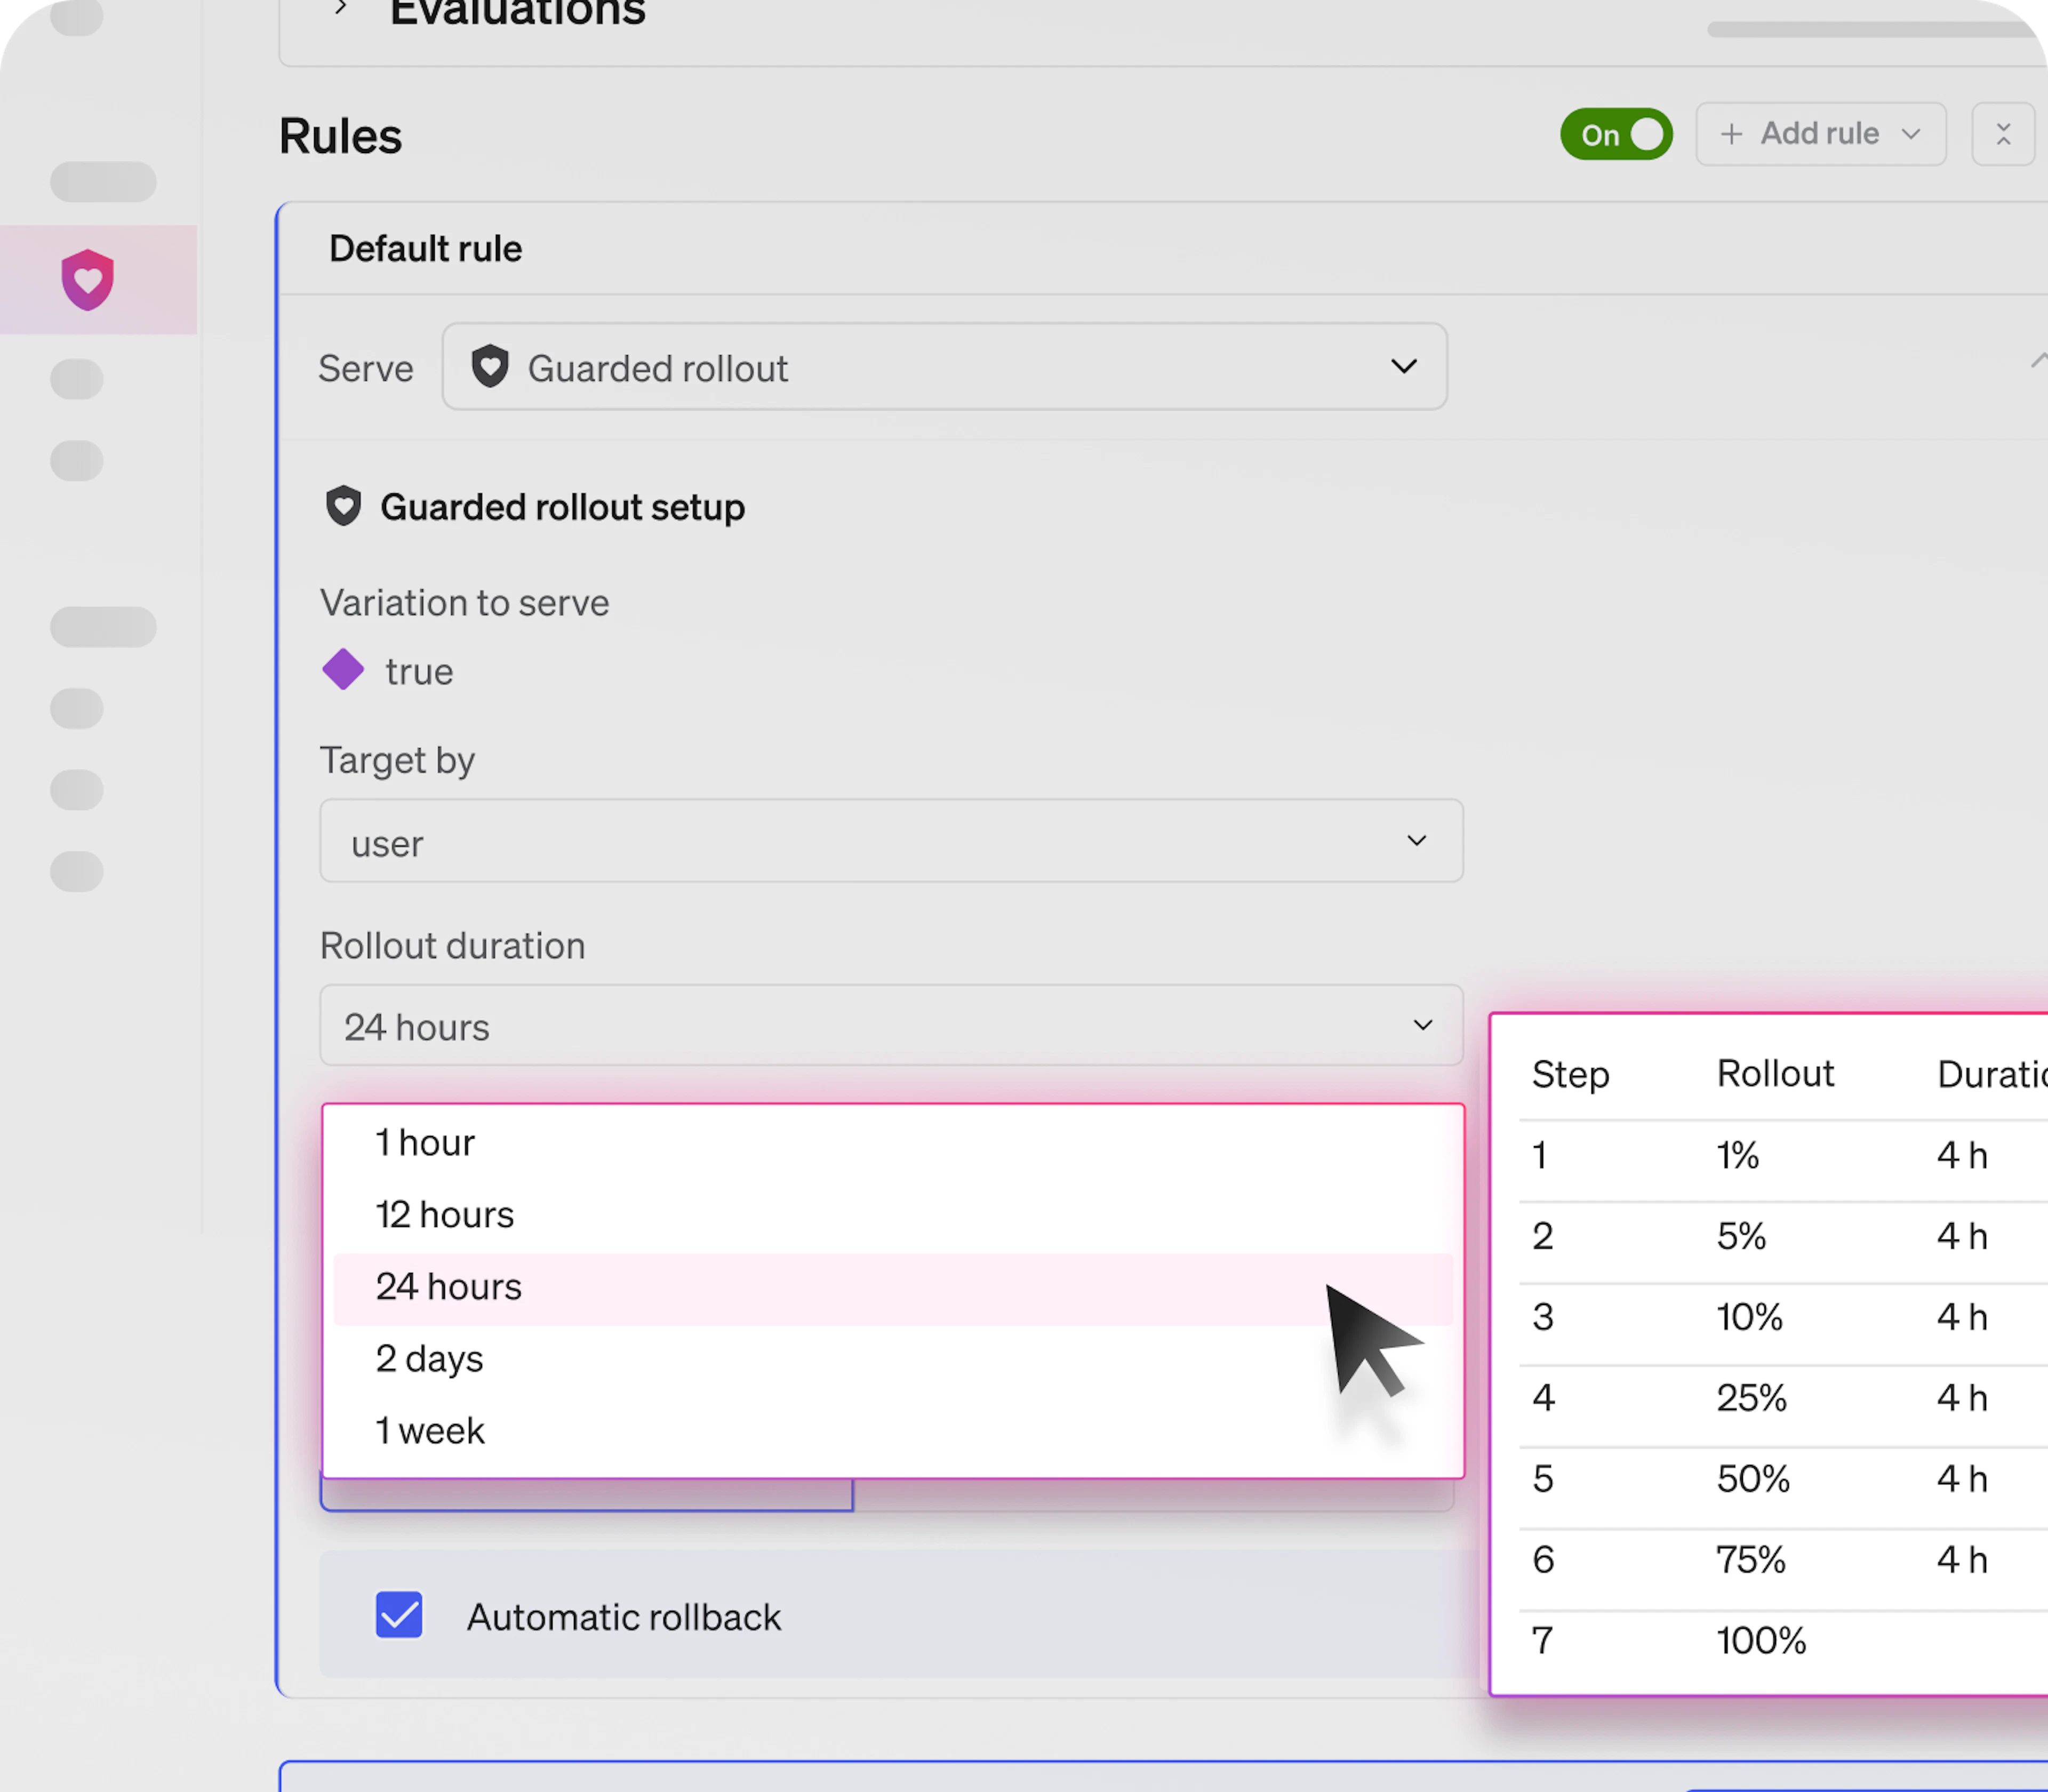Click the shield icon in Serve dropdown
The height and width of the screenshot is (1792, 2048).
490,367
